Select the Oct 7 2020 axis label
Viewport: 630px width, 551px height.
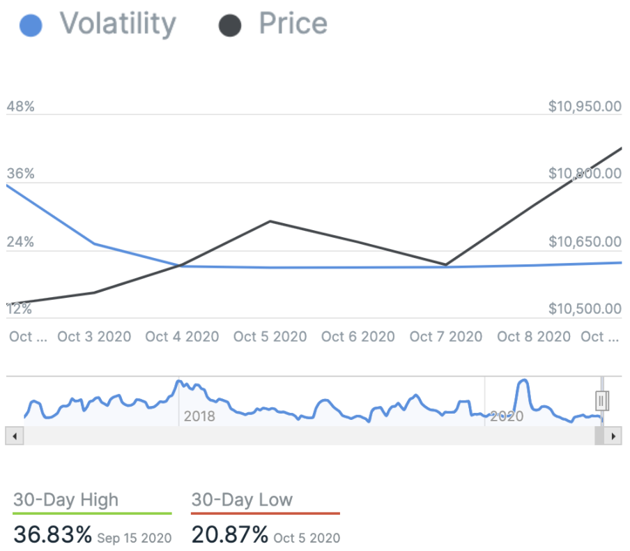(x=446, y=337)
